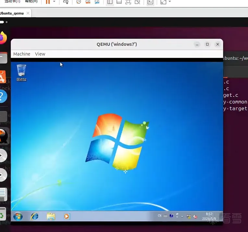
Task: Open Help from the Ubuntu dock
Action: click(3, 96)
